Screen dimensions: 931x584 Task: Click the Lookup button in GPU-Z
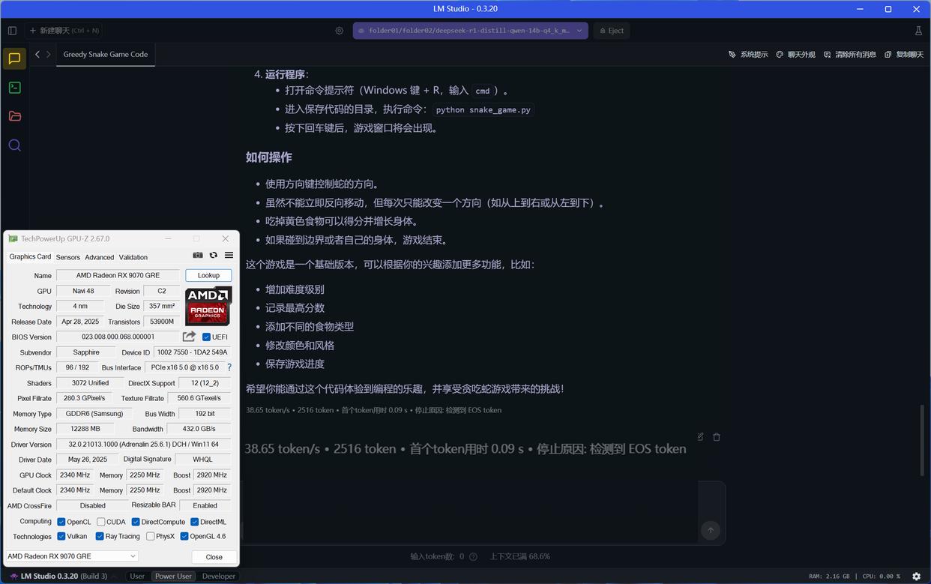click(x=208, y=275)
